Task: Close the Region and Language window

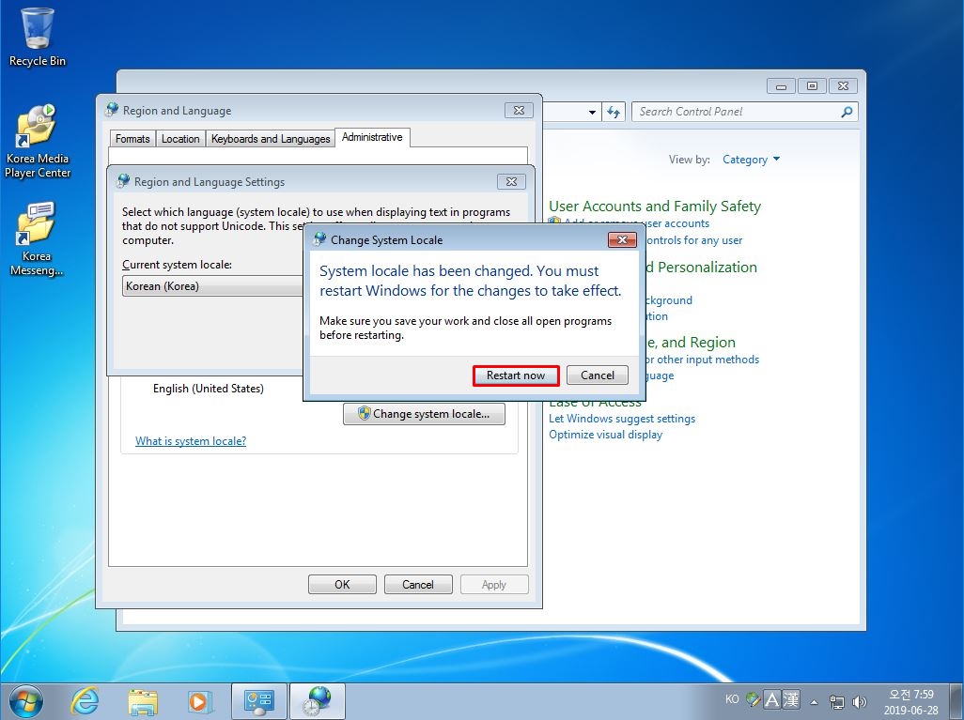Action: tap(519, 111)
